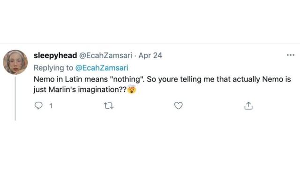
Task: Click the reply count number 1
Action: (x=51, y=106)
